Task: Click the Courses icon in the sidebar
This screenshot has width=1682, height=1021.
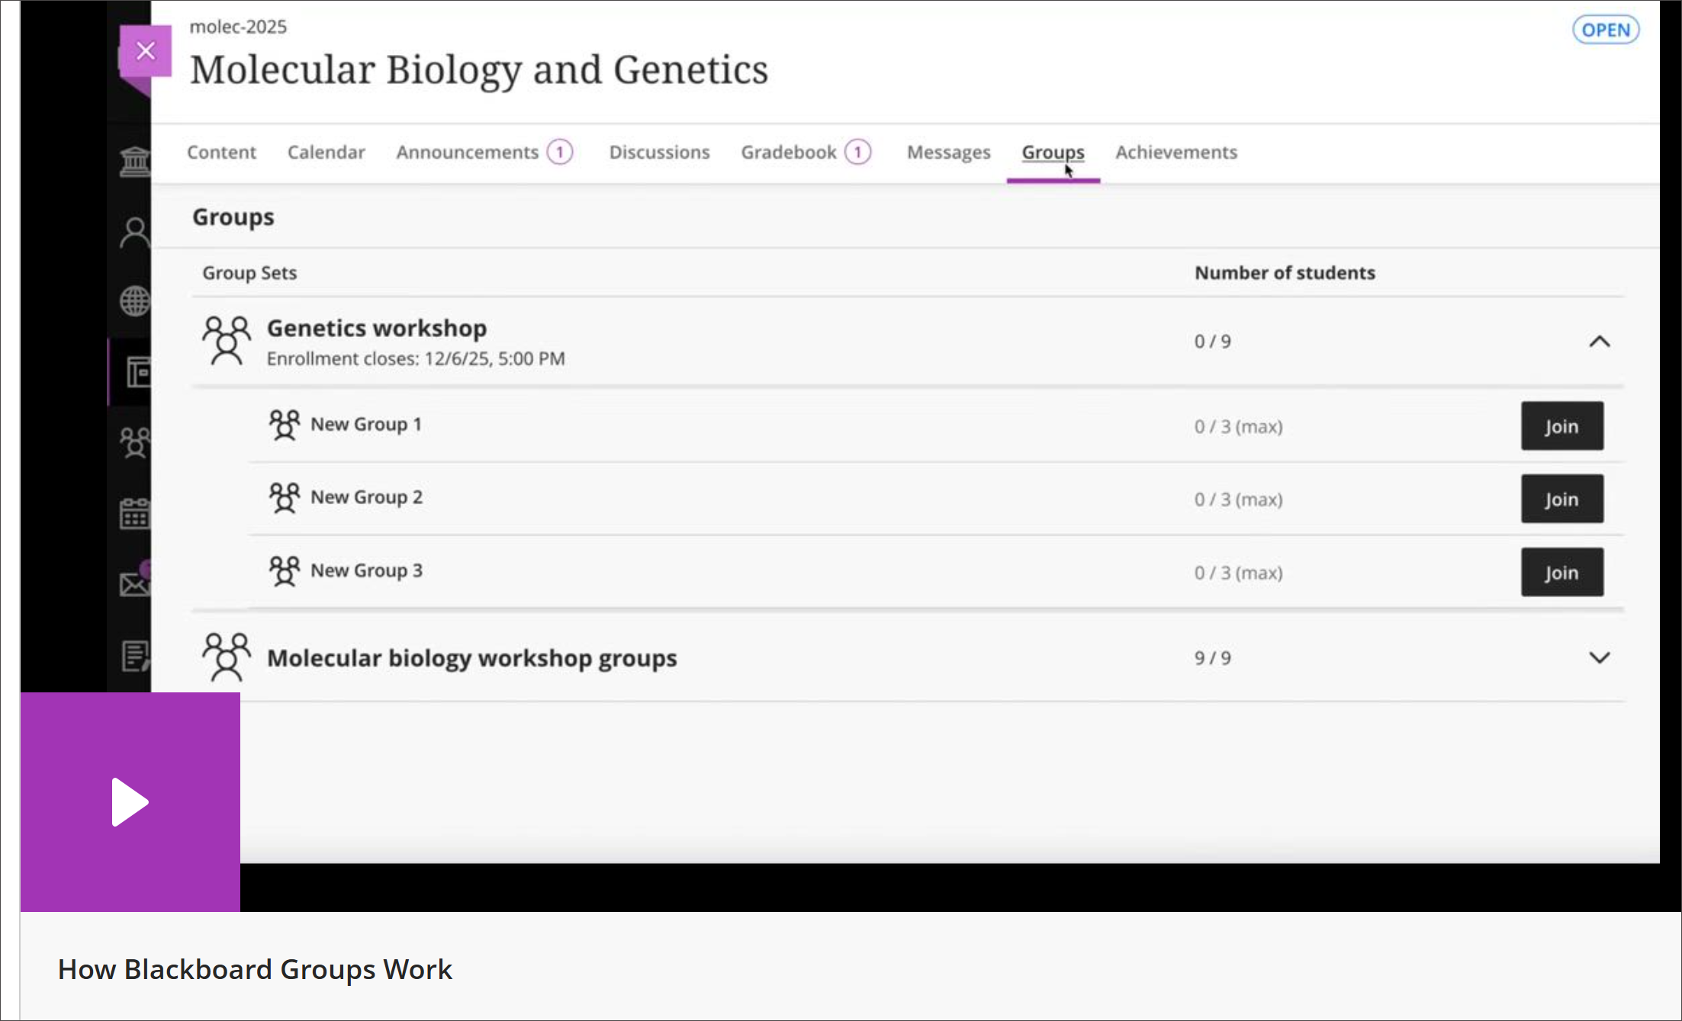Action: click(x=135, y=371)
